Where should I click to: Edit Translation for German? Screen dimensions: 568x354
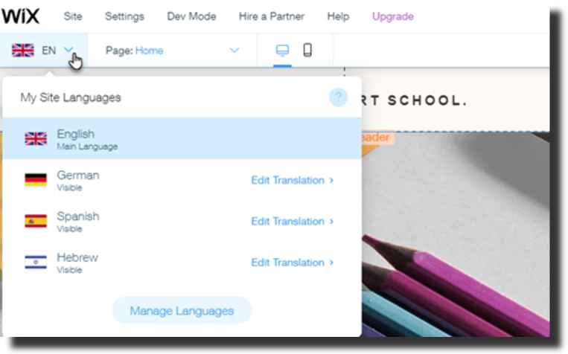point(292,180)
